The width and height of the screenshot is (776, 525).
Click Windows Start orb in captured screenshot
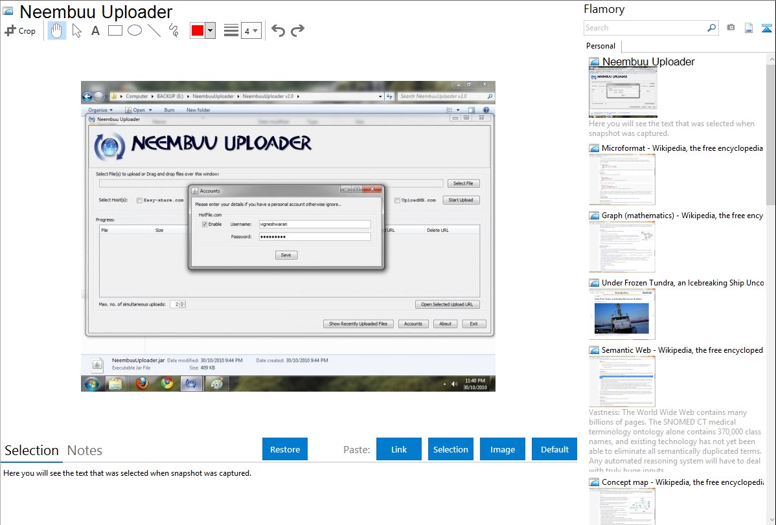(91, 383)
